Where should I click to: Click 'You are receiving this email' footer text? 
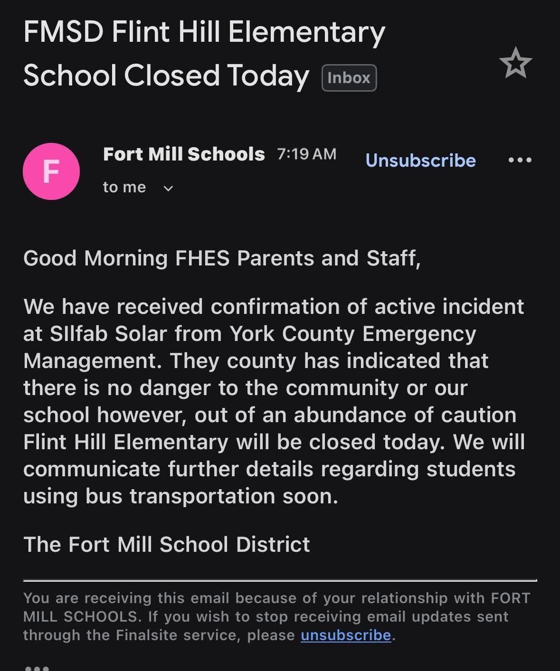pyautogui.click(x=126, y=598)
